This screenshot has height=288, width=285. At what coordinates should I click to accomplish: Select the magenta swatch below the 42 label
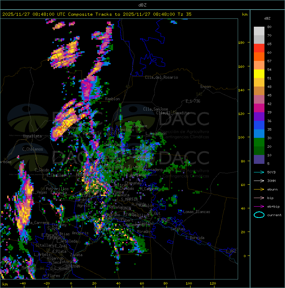coord(259,108)
